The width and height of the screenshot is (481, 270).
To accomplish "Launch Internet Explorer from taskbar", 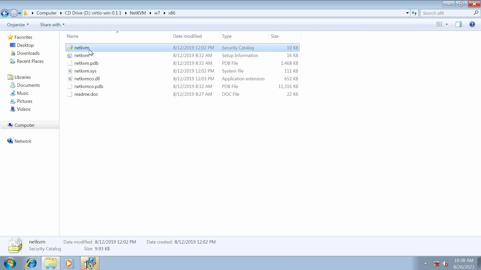I will click(x=32, y=263).
